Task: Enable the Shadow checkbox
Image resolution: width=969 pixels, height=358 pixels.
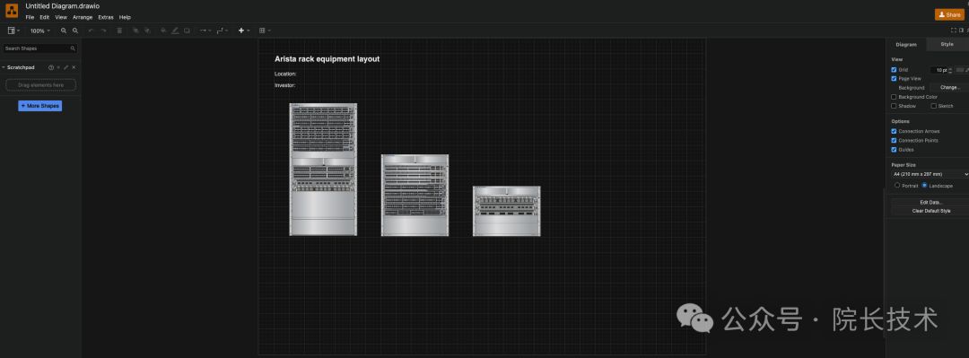Action: coord(894,106)
